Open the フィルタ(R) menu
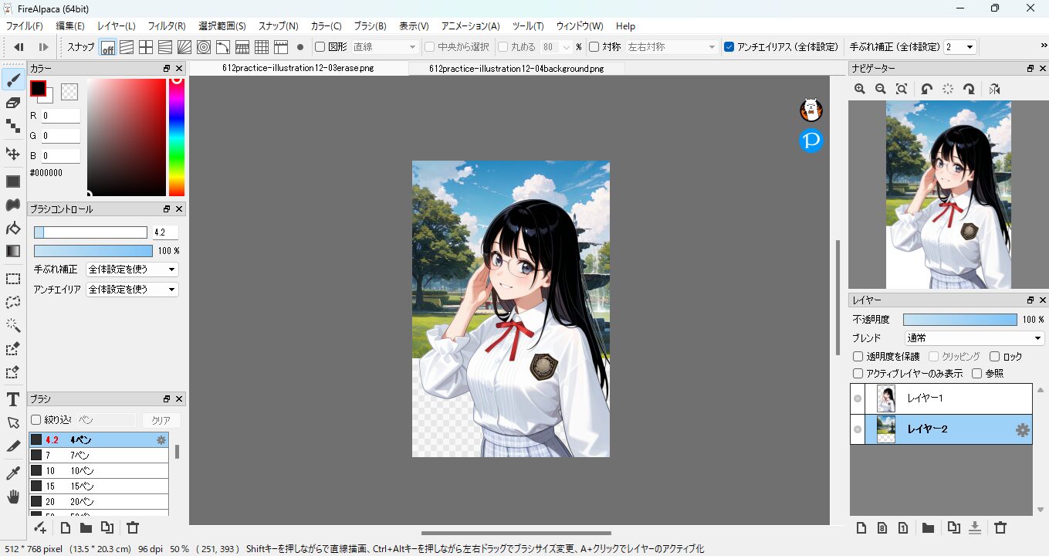 [167, 26]
